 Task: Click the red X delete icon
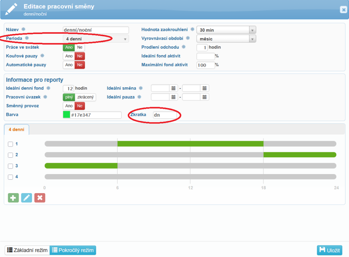point(40,198)
